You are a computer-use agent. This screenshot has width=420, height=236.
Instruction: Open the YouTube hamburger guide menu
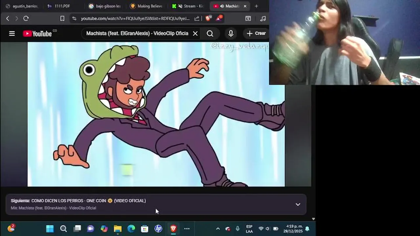[12, 33]
